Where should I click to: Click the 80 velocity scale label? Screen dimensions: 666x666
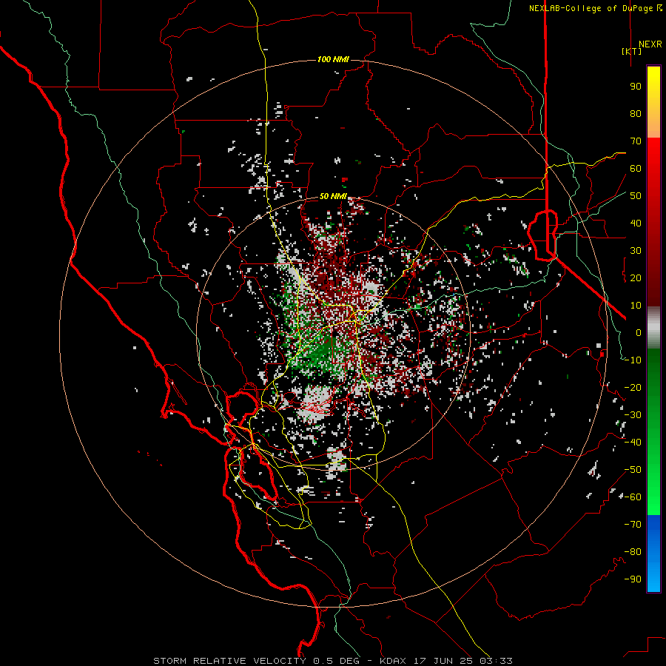point(636,114)
